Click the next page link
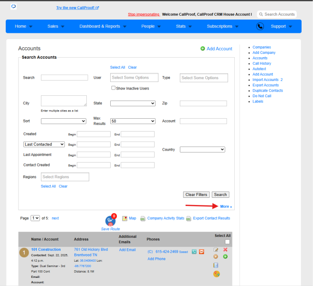Image resolution: width=313 pixels, height=286 pixels. coord(55,218)
